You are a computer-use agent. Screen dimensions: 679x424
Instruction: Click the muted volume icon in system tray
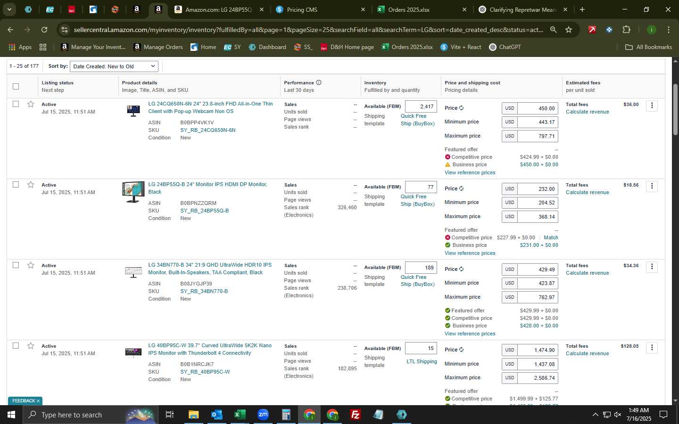pyautogui.click(x=618, y=415)
